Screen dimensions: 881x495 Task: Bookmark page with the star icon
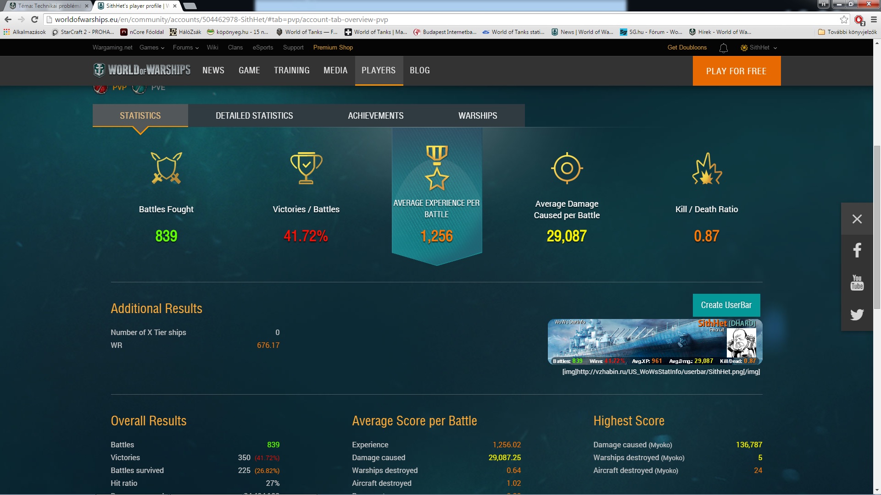coord(844,19)
